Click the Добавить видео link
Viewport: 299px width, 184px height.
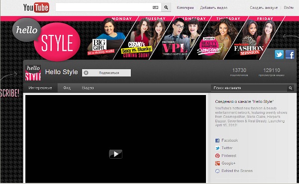[213, 7]
